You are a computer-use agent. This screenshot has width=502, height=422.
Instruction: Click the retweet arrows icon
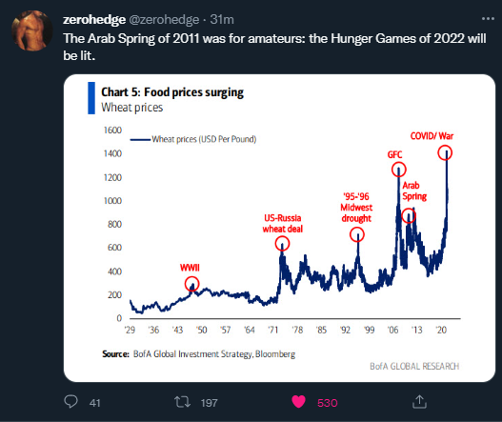(182, 402)
